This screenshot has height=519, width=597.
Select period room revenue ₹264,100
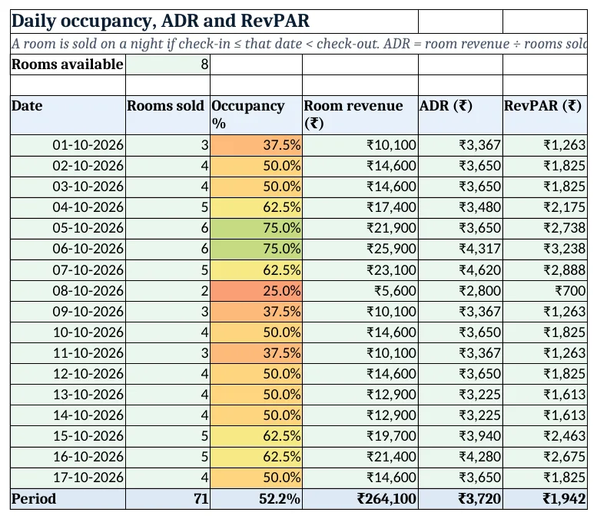click(360, 499)
